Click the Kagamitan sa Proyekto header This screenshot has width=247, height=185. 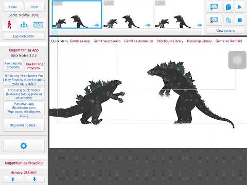point(24,163)
